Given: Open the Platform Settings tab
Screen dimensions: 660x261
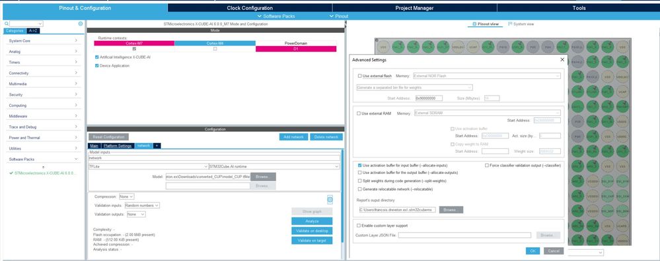Looking at the screenshot, I should pyautogui.click(x=118, y=146).
